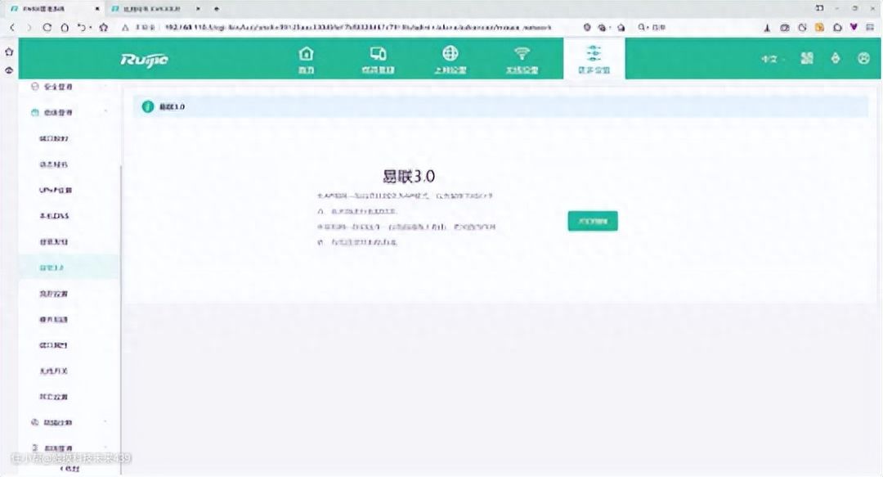The height and width of the screenshot is (477, 883).
Task: Click the globe internet settings icon
Action: (450, 60)
